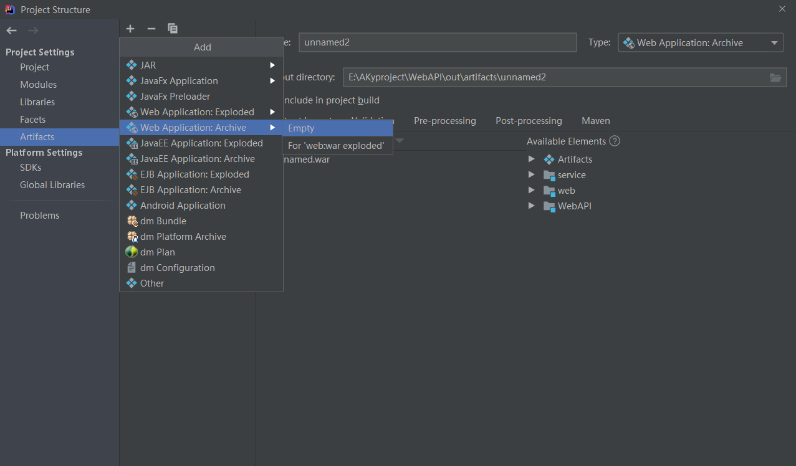Click the Copy artifact icon
Viewport: 796px width, 466px height.
[x=173, y=29]
